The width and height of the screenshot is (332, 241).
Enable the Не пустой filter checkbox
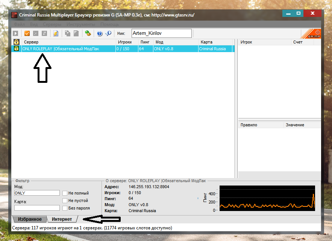pos(65,201)
